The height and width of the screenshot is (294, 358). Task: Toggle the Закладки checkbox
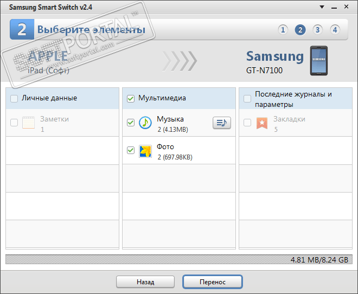(x=247, y=123)
